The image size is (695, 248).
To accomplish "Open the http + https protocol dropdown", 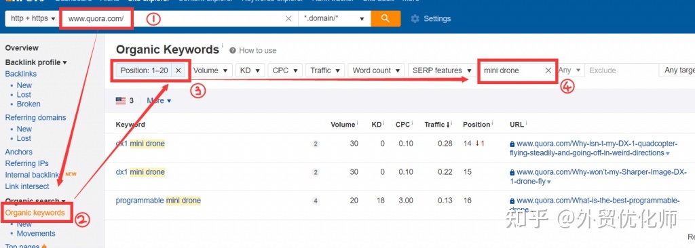I will tap(33, 18).
